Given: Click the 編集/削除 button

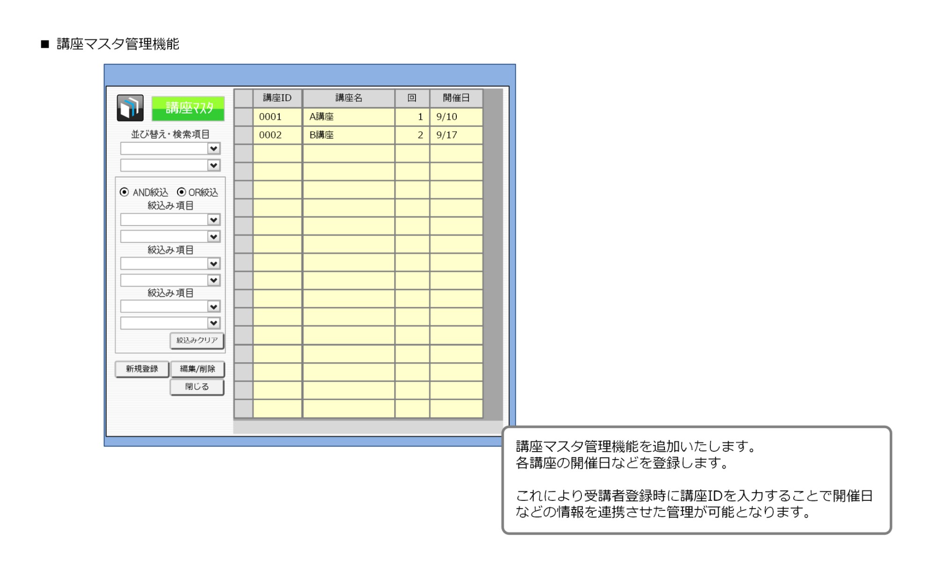Looking at the screenshot, I should pos(197,369).
